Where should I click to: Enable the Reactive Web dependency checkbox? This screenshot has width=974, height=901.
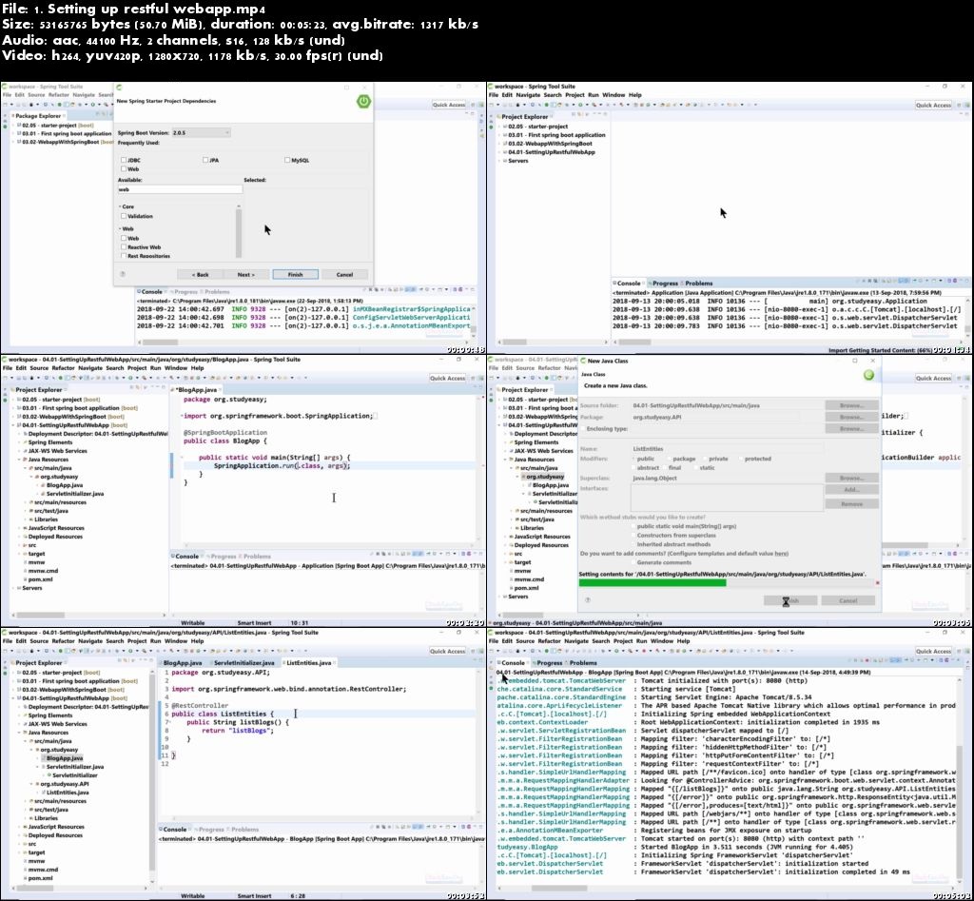(x=124, y=246)
